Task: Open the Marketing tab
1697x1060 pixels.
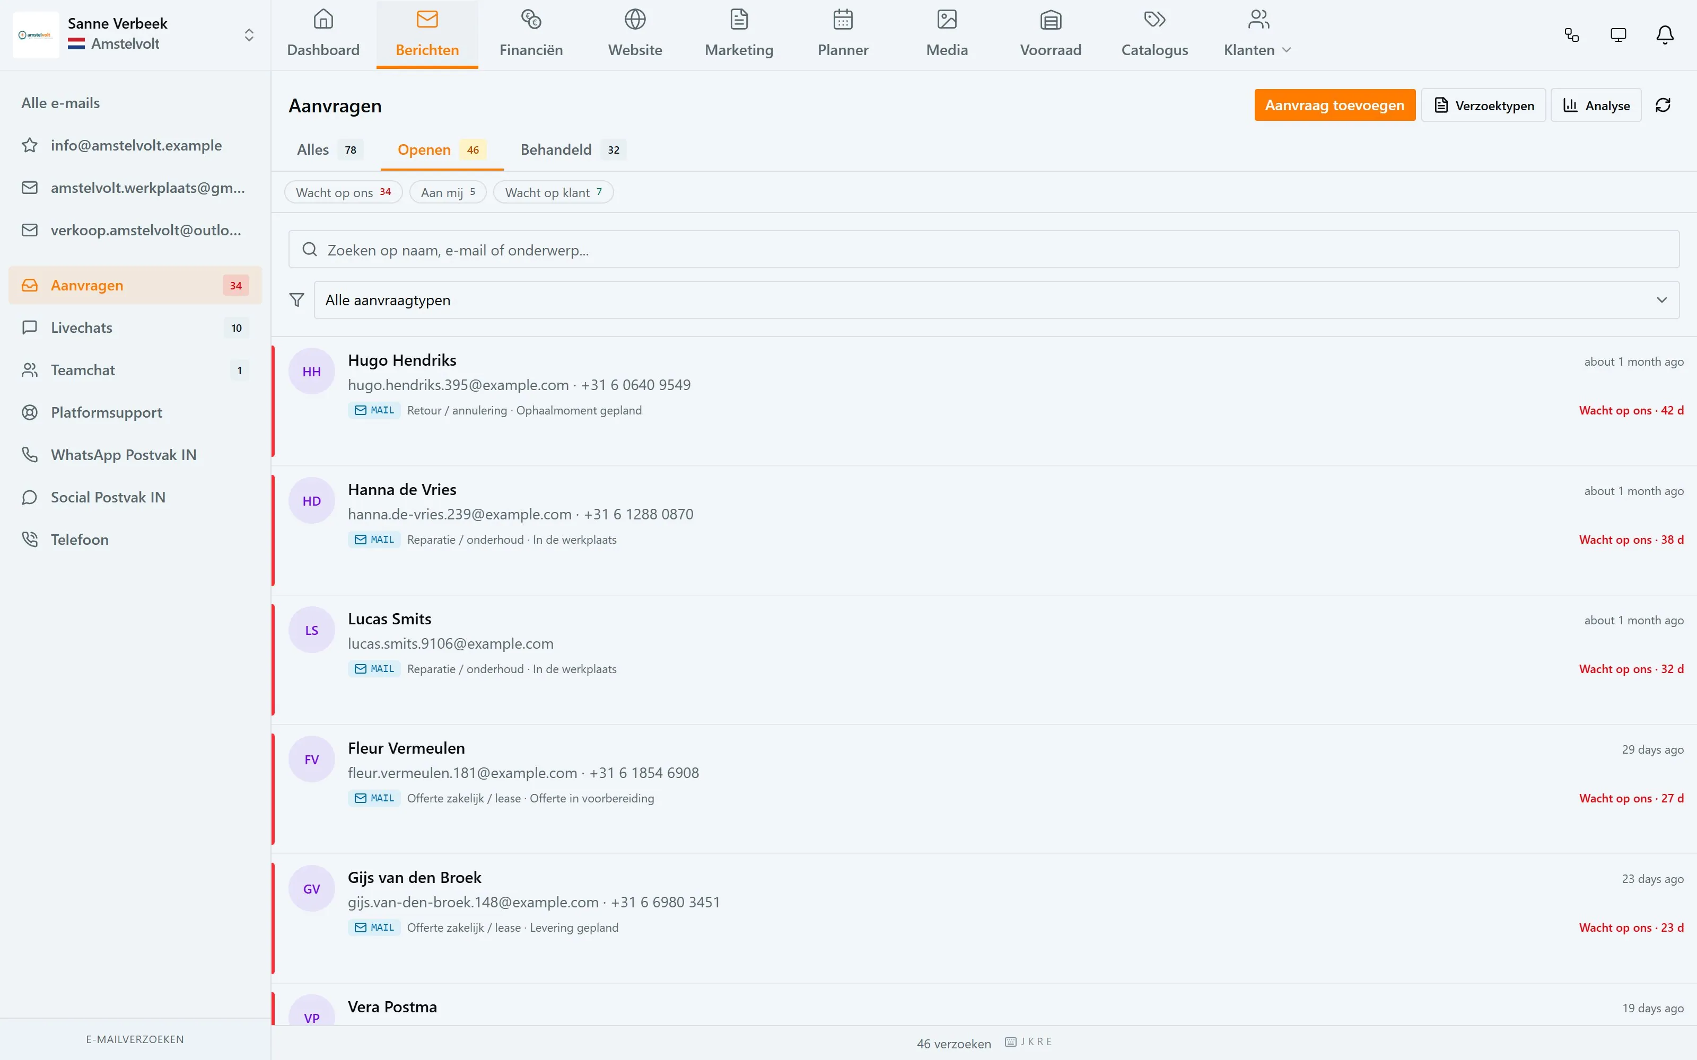Action: coord(739,34)
